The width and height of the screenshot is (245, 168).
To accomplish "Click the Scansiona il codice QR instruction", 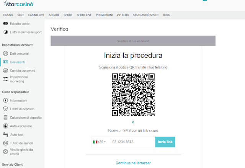I will [x=133, y=67].
